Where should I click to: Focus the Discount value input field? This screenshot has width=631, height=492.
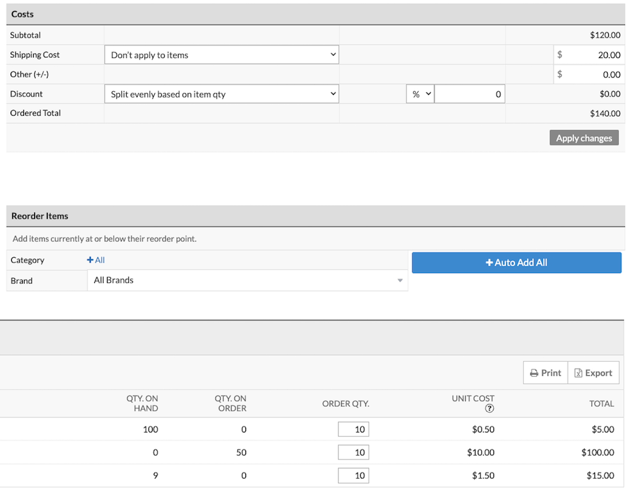point(469,94)
